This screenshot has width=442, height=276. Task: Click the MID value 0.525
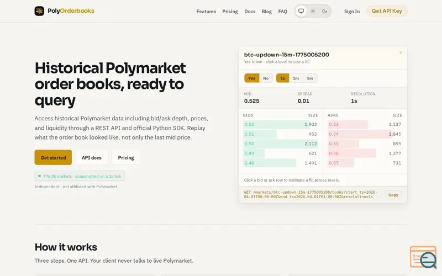(x=252, y=101)
